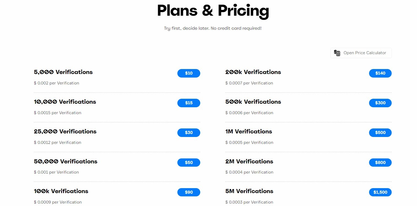The width and height of the screenshot is (417, 206).
Task: Pick the $800 price button
Action: pos(380,163)
